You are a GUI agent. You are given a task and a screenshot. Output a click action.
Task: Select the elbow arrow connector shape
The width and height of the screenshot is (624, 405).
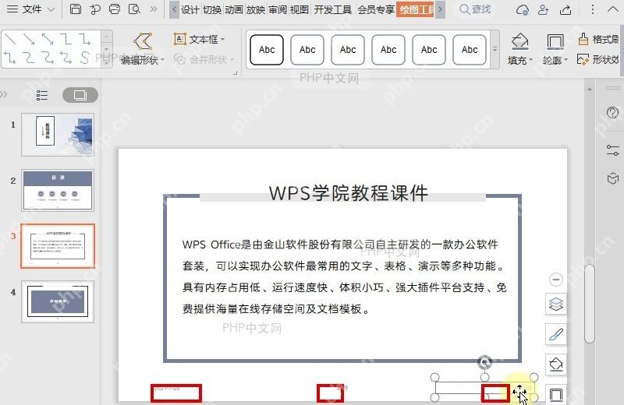point(84,39)
